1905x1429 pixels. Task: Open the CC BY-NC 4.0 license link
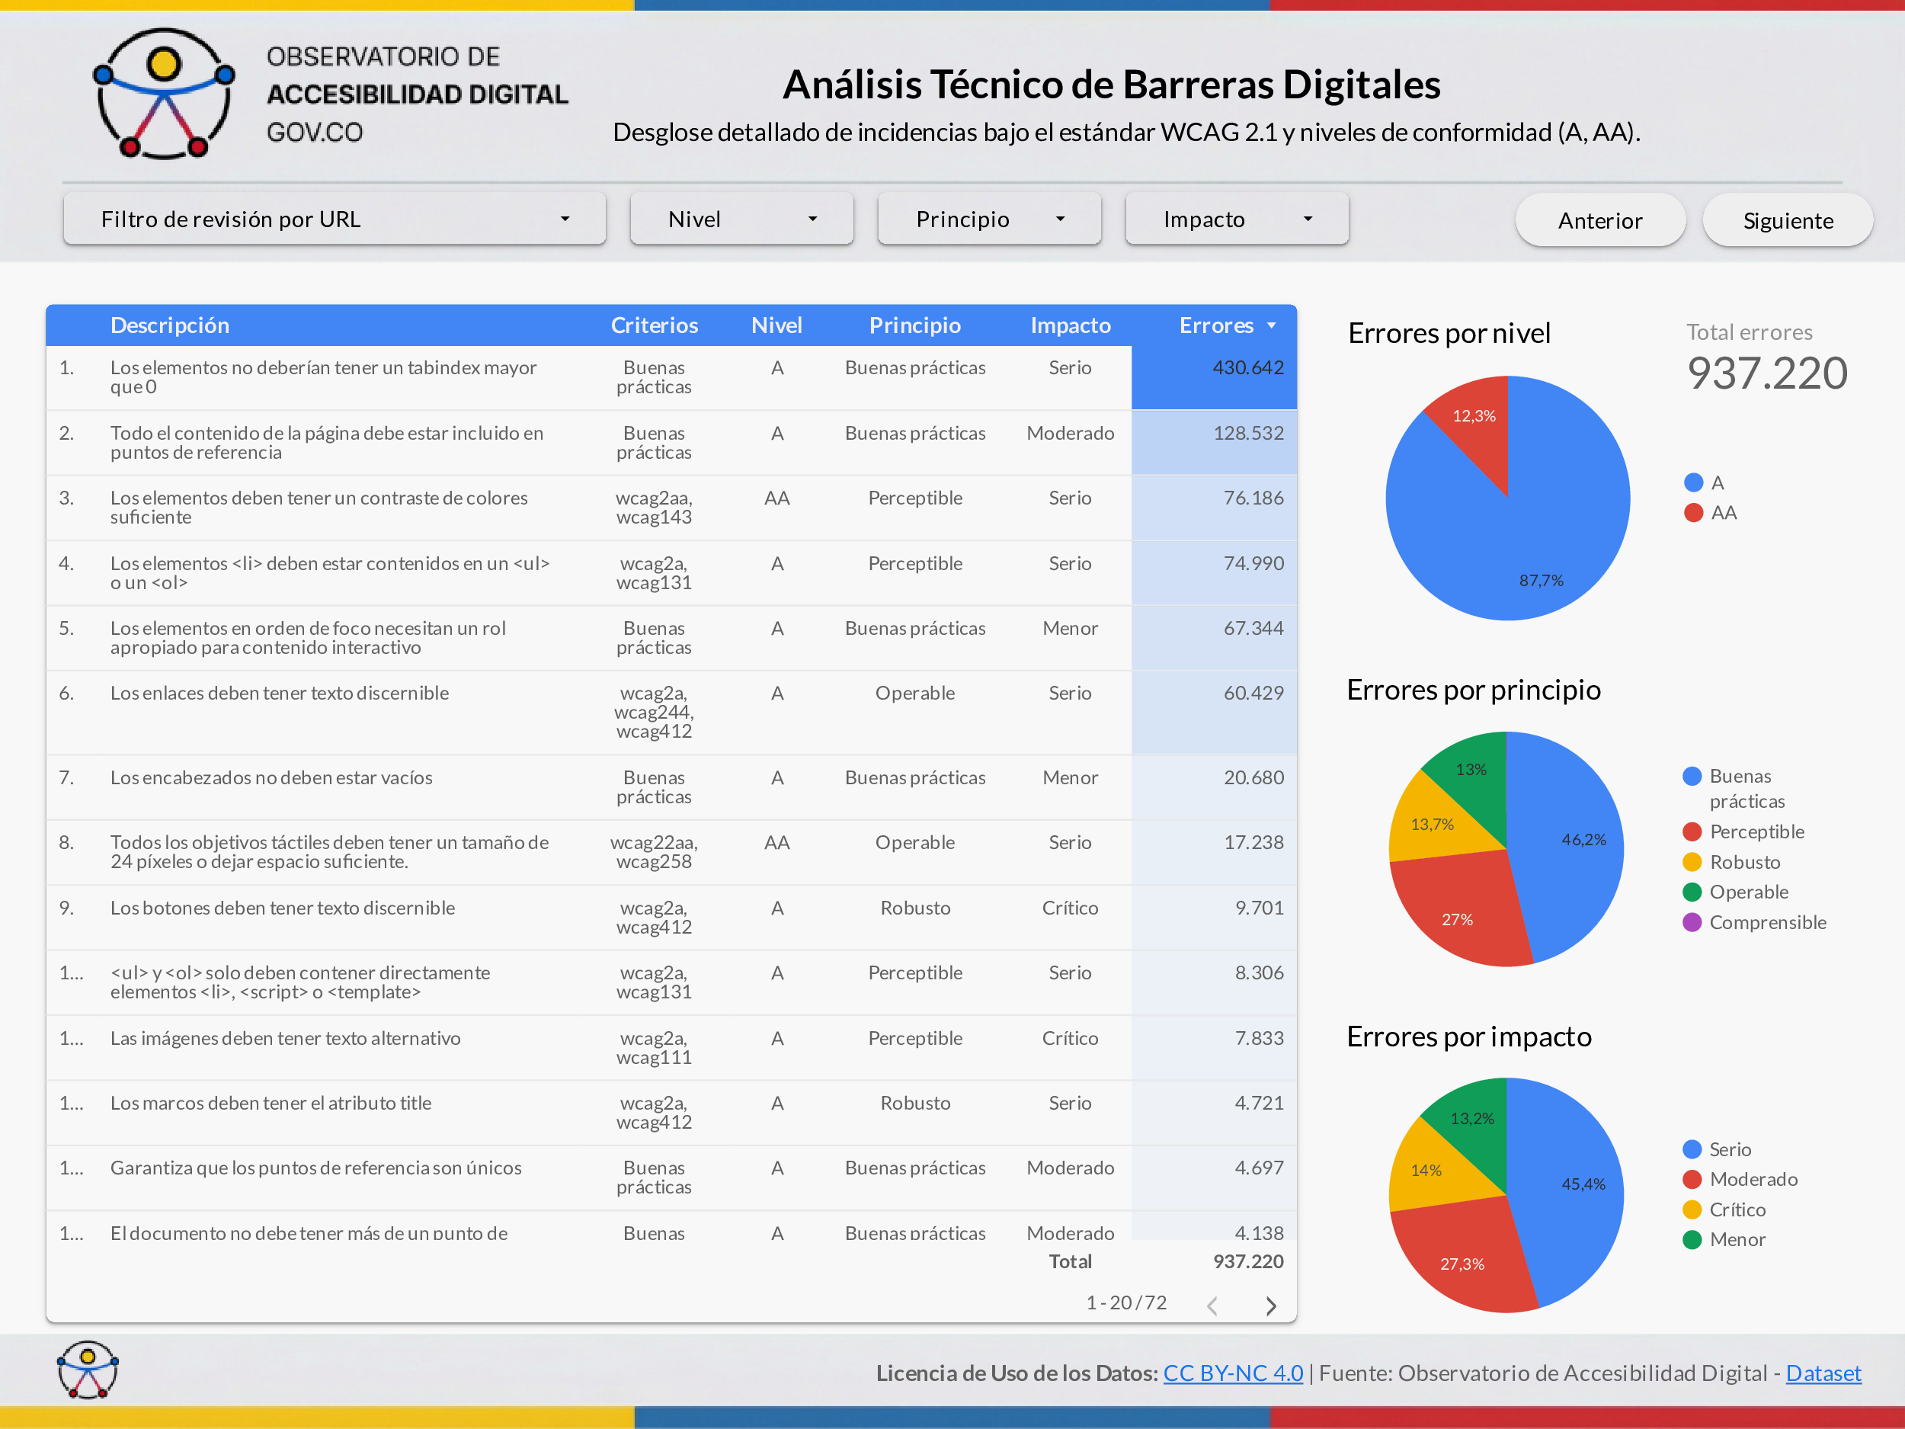pos(1232,1373)
